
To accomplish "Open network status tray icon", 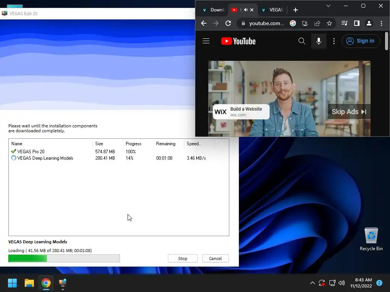I will point(332,283).
